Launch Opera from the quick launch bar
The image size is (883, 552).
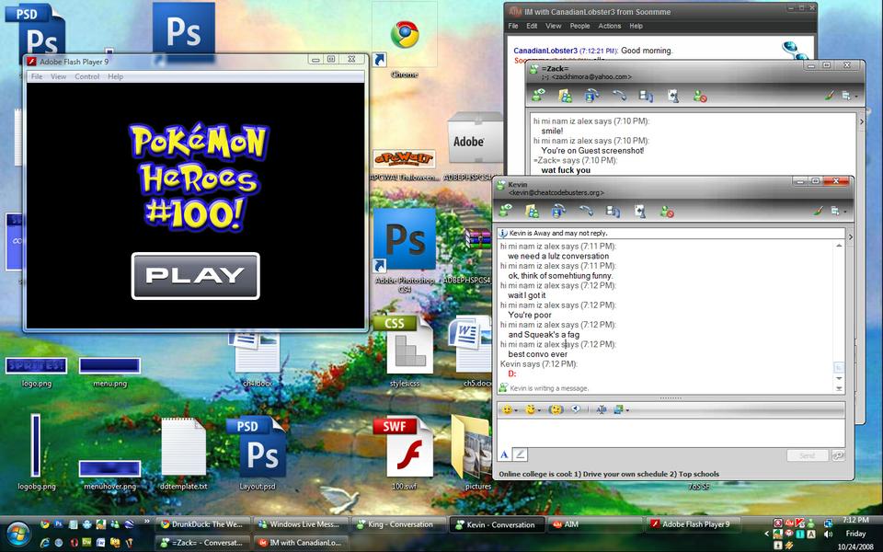pos(74,543)
